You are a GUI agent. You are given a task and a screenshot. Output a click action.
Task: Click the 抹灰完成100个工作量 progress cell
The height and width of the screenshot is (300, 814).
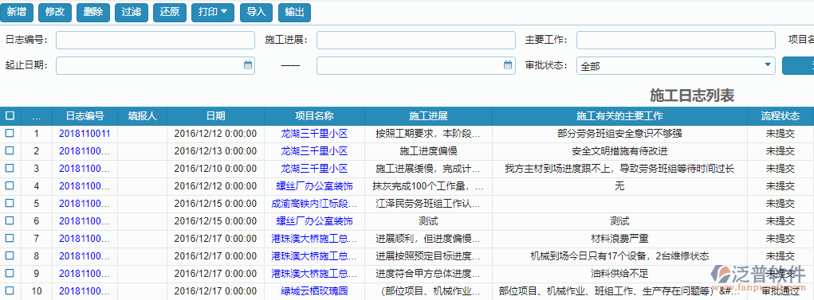click(428, 186)
